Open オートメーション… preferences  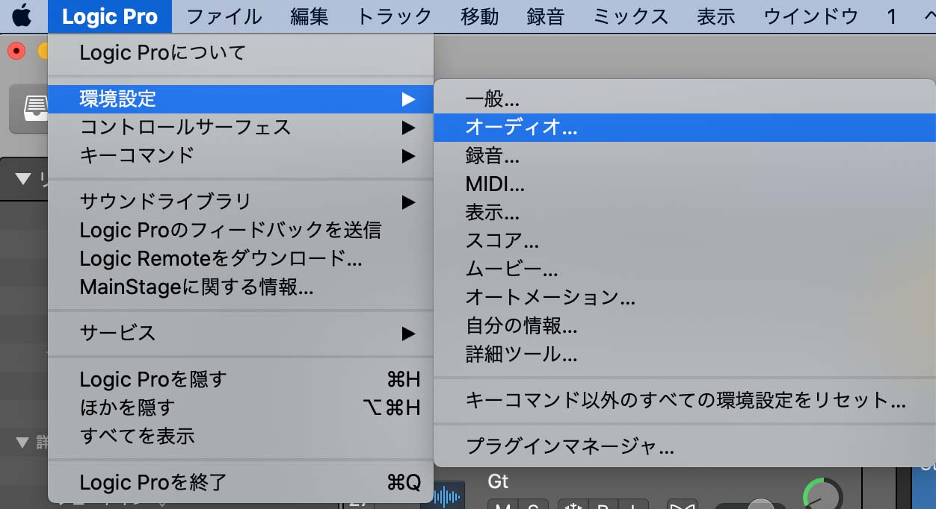point(684,297)
